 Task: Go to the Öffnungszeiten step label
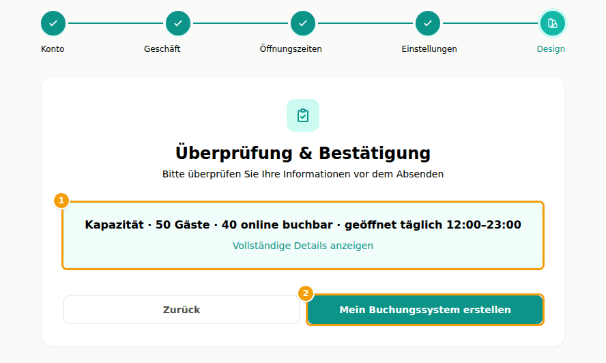tap(291, 49)
